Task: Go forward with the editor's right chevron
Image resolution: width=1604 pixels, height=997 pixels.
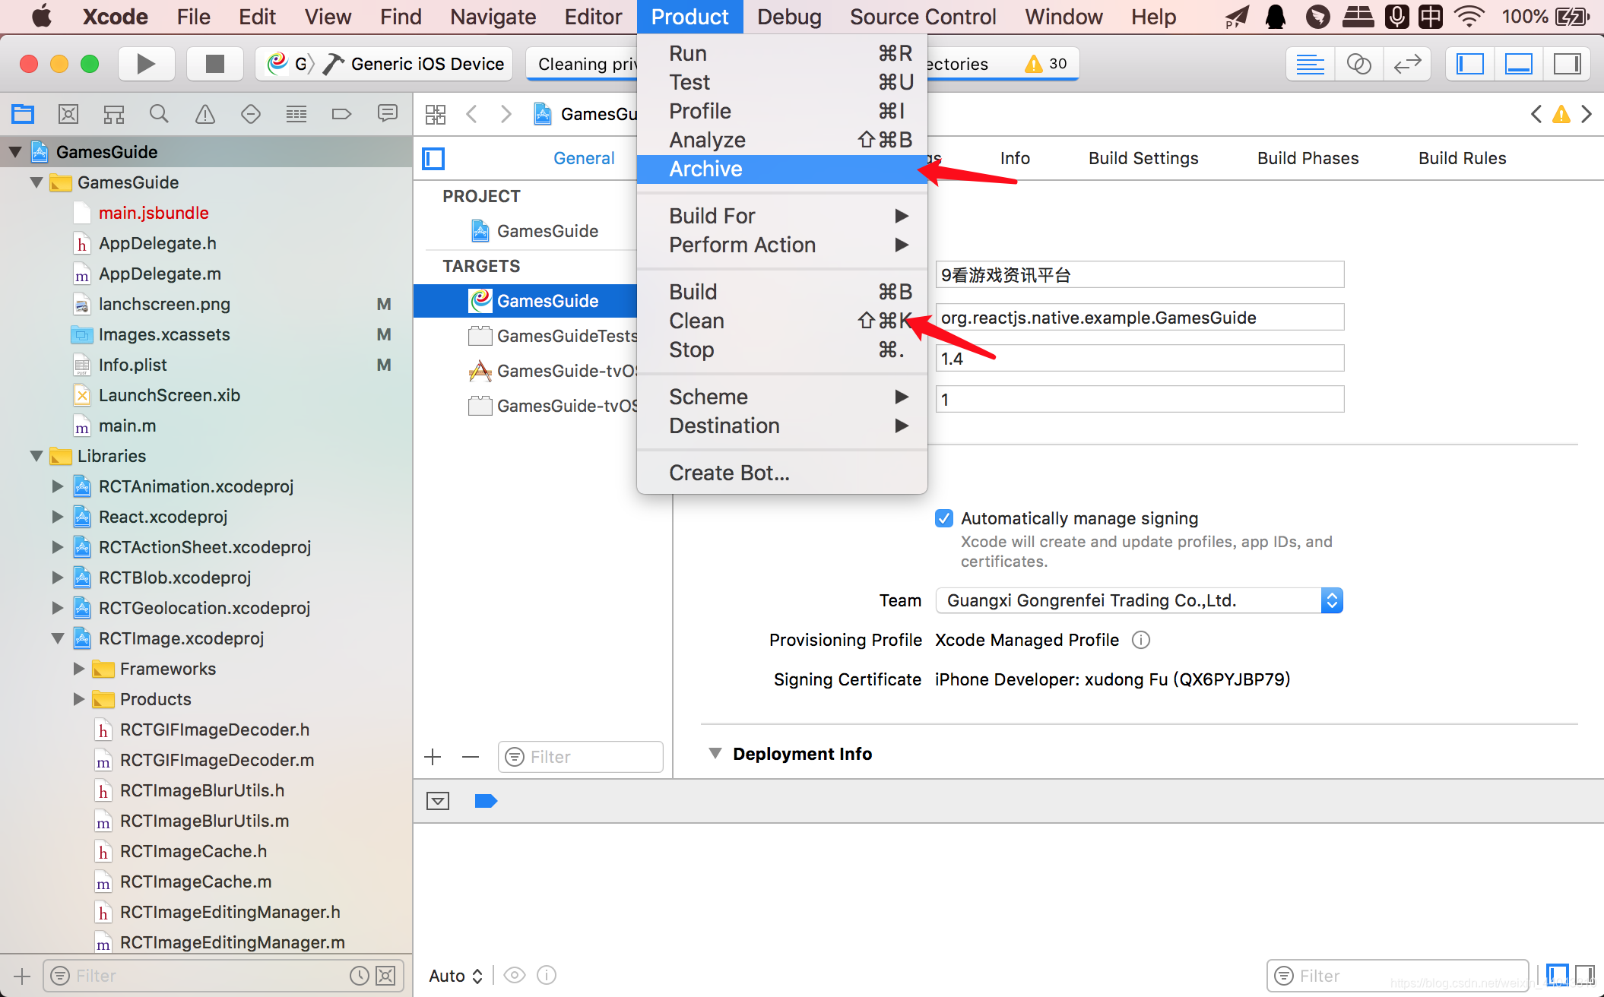Action: point(506,115)
